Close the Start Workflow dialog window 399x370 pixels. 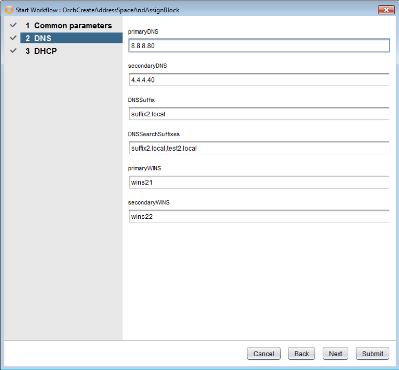[386, 10]
